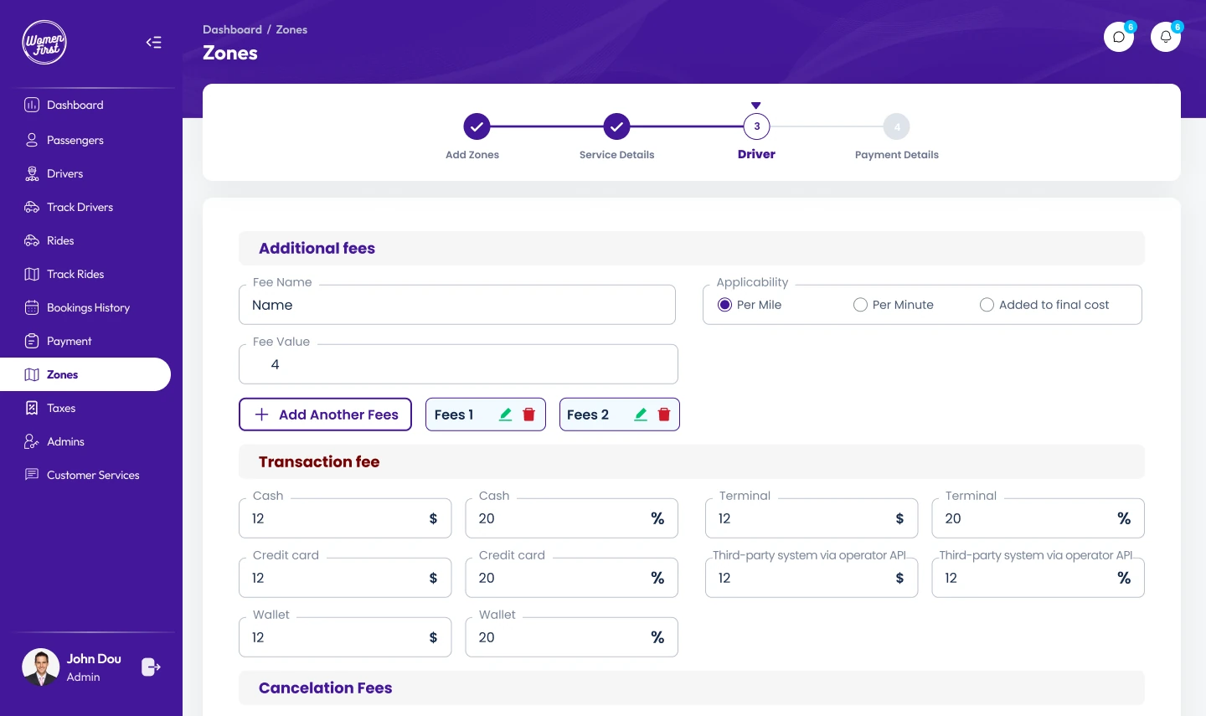Click the Dashboard breadcrumb link

(232, 29)
